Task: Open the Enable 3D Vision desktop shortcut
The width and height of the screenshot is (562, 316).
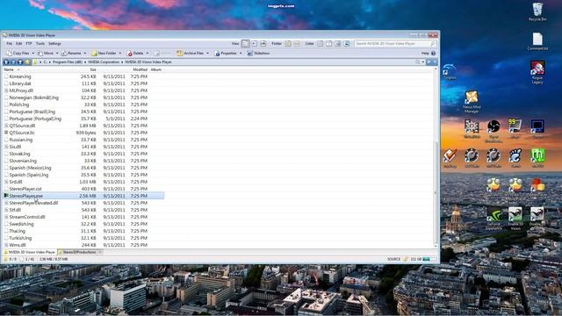Action: [x=515, y=218]
